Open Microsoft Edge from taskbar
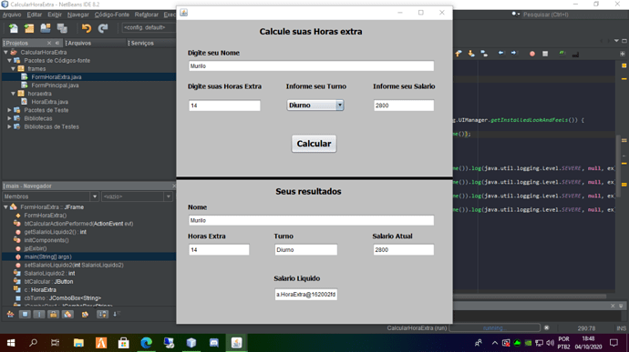629x352 pixels. click(147, 343)
